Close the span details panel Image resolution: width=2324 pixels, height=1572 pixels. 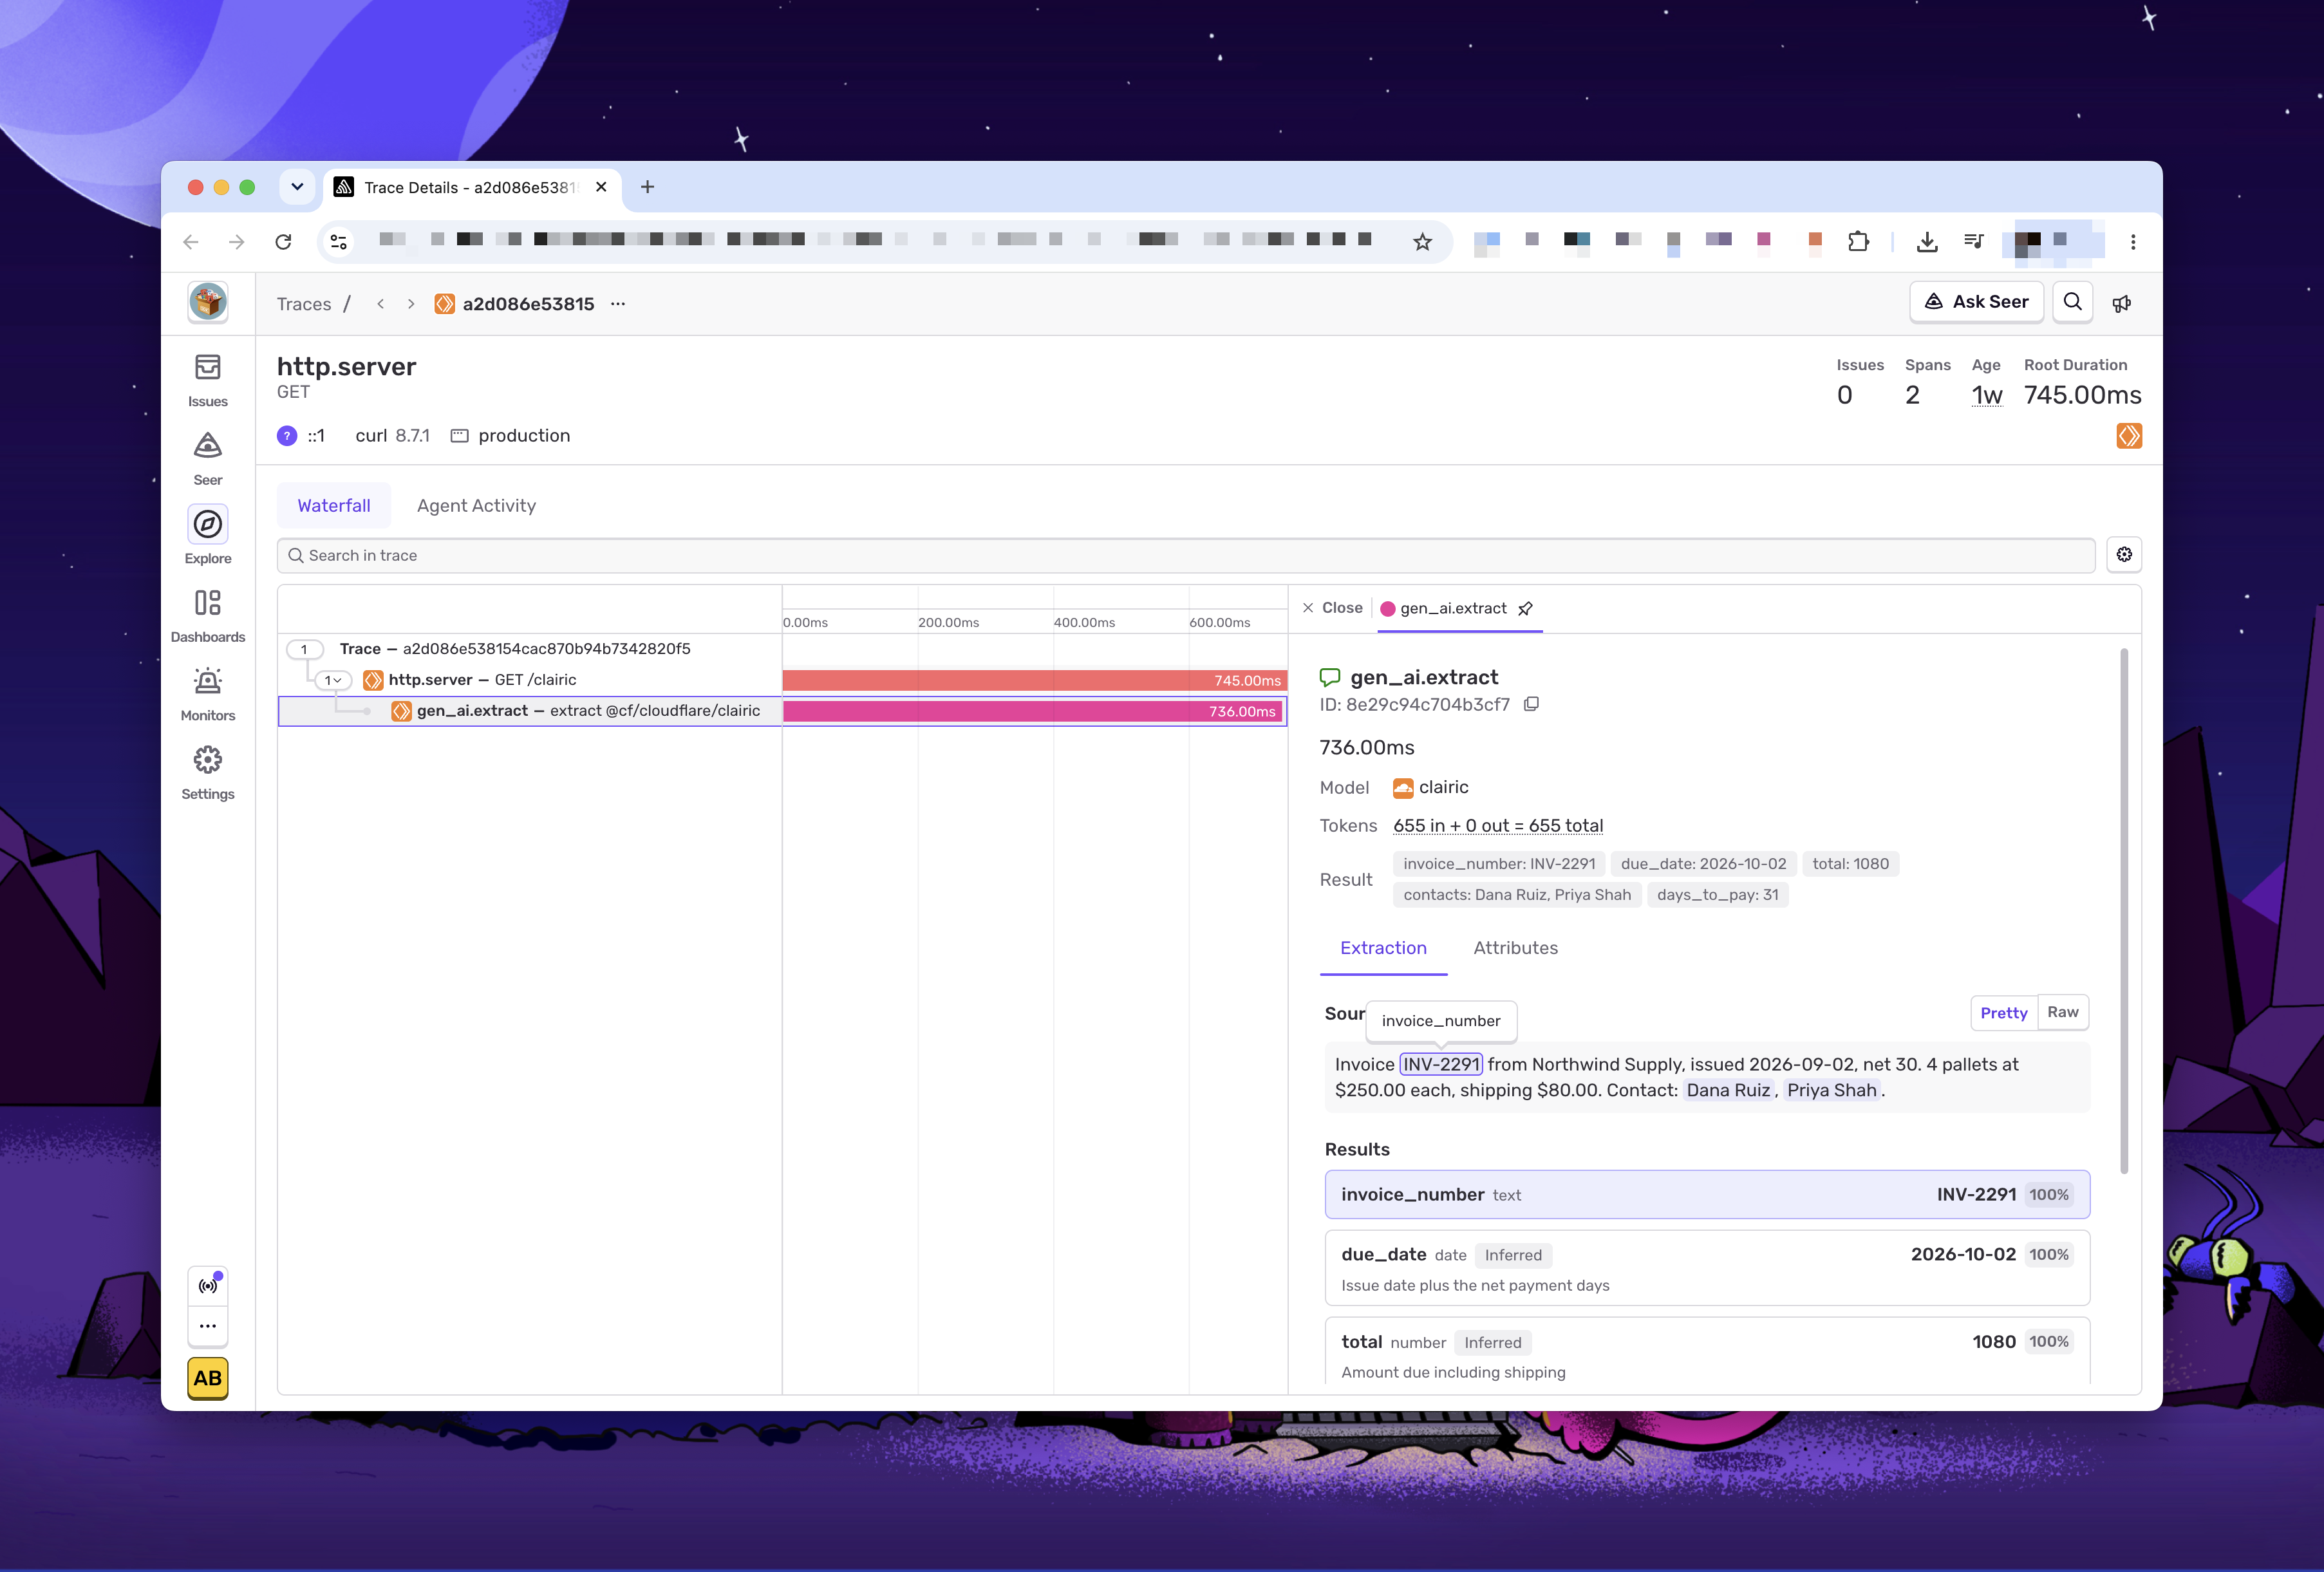[1332, 608]
